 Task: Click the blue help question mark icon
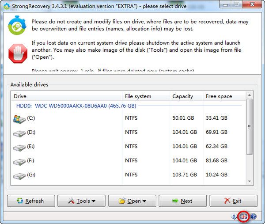pos(254,216)
